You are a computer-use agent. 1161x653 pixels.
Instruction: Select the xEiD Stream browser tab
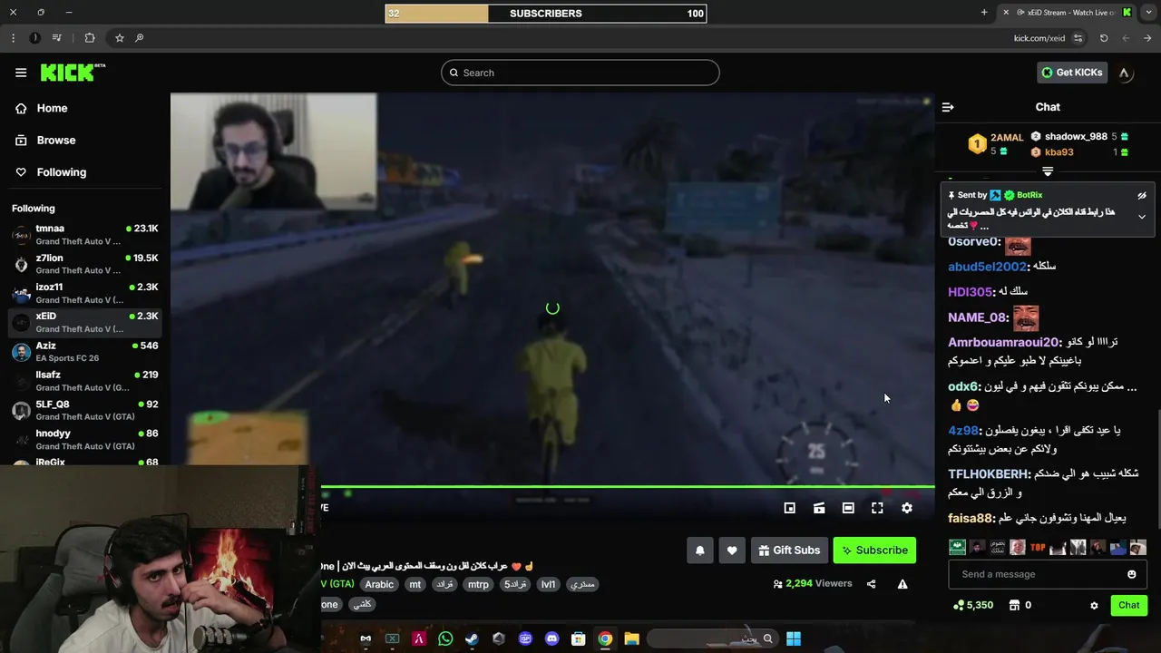coord(1067,13)
